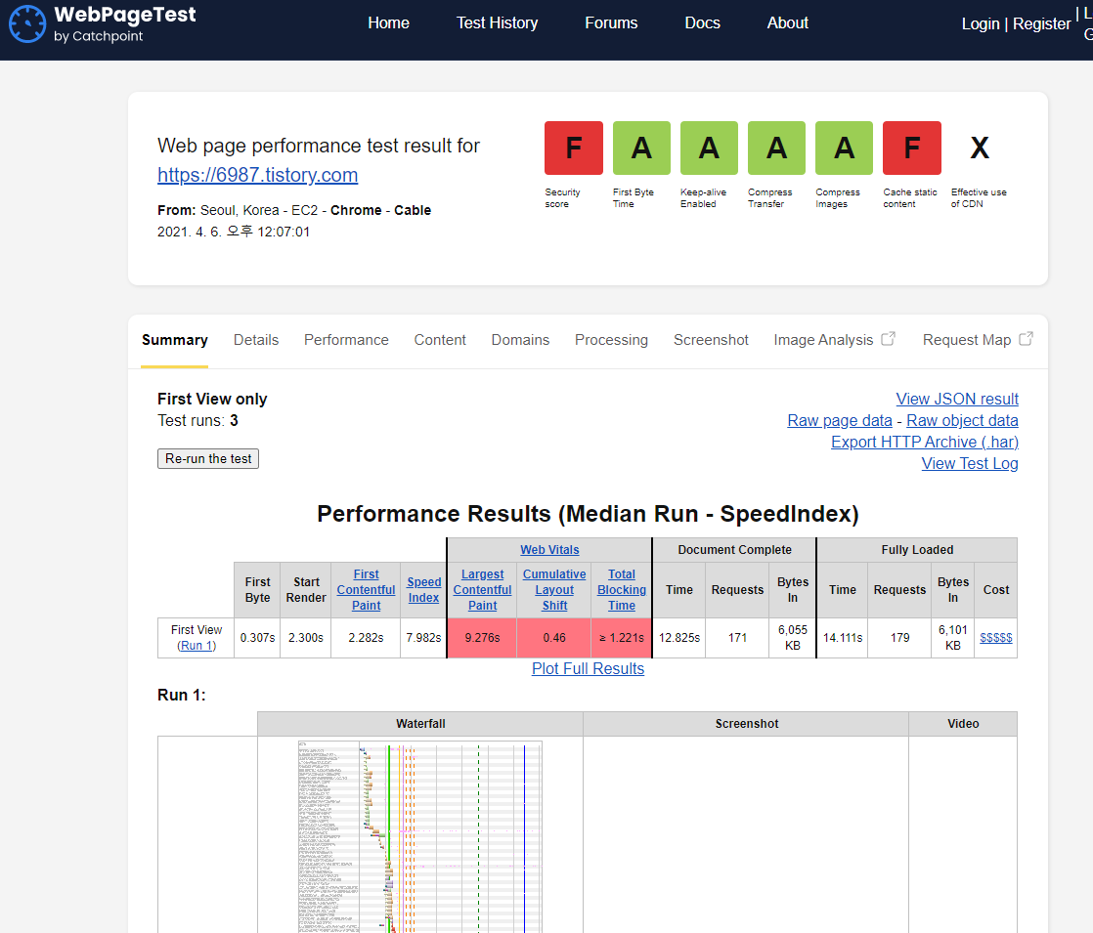This screenshot has width=1093, height=933.
Task: Open Test History in the top navigation
Action: [x=497, y=23]
